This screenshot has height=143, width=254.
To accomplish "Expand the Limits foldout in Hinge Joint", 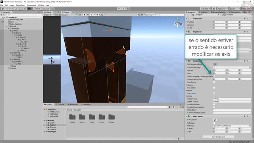I will tap(187, 96).
